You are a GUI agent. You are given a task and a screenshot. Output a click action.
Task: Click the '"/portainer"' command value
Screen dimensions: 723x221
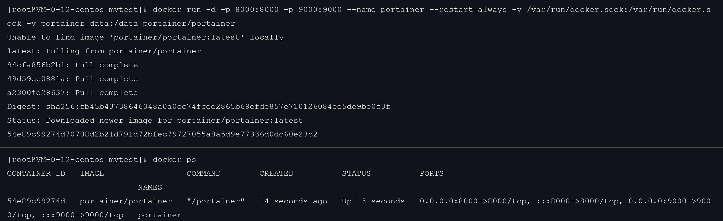tap(215, 201)
